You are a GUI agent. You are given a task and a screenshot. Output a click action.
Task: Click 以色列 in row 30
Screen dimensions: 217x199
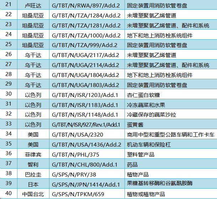[x=33, y=95]
